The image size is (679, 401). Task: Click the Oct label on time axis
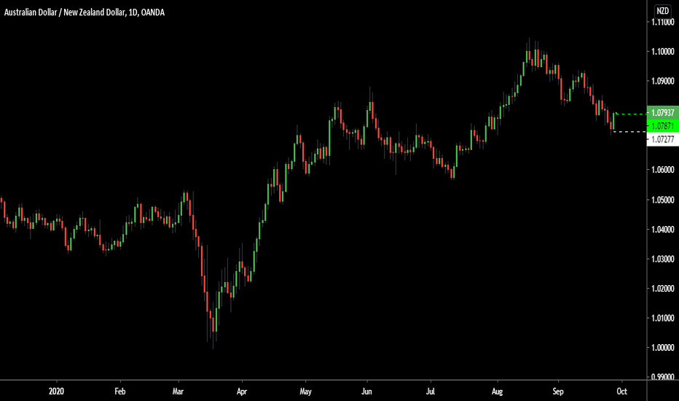(x=622, y=392)
